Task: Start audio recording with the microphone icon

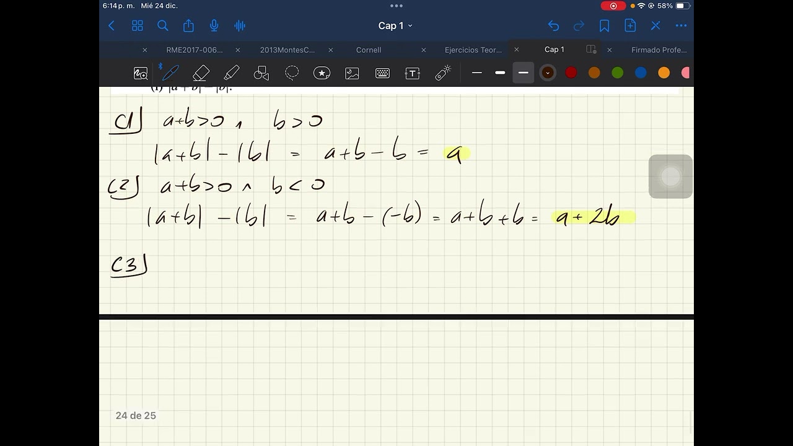Action: click(x=214, y=25)
